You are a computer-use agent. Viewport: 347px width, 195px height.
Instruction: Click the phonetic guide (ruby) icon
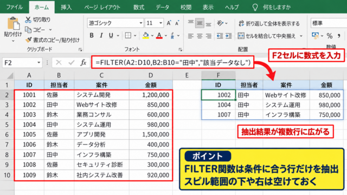coord(172,35)
